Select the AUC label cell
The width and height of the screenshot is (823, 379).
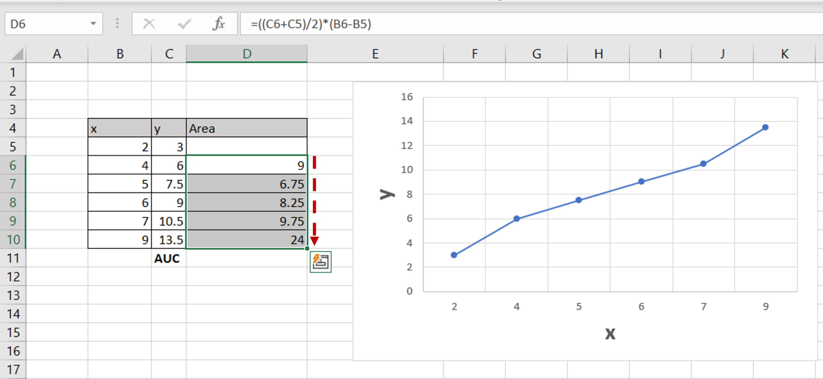168,259
